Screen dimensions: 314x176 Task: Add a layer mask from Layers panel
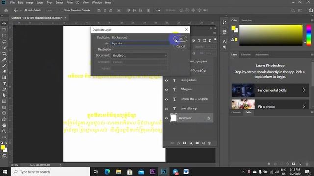tap(184, 143)
